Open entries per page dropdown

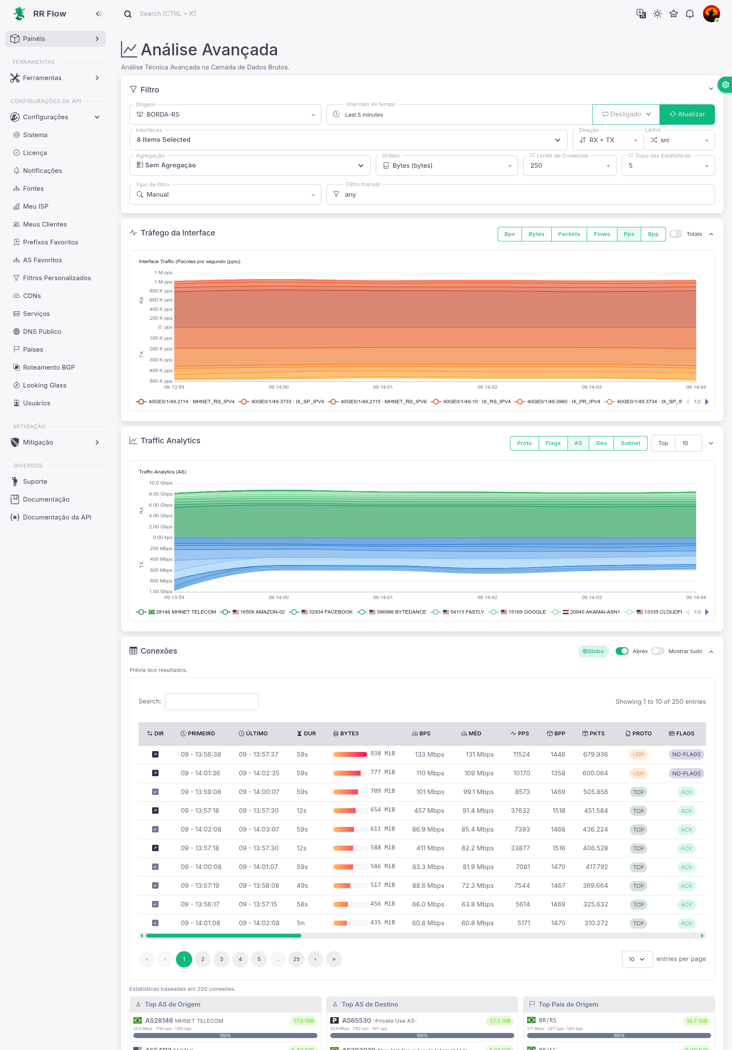pyautogui.click(x=637, y=959)
